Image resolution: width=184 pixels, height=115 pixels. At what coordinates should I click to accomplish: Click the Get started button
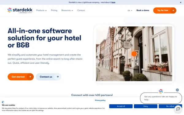point(21,77)
